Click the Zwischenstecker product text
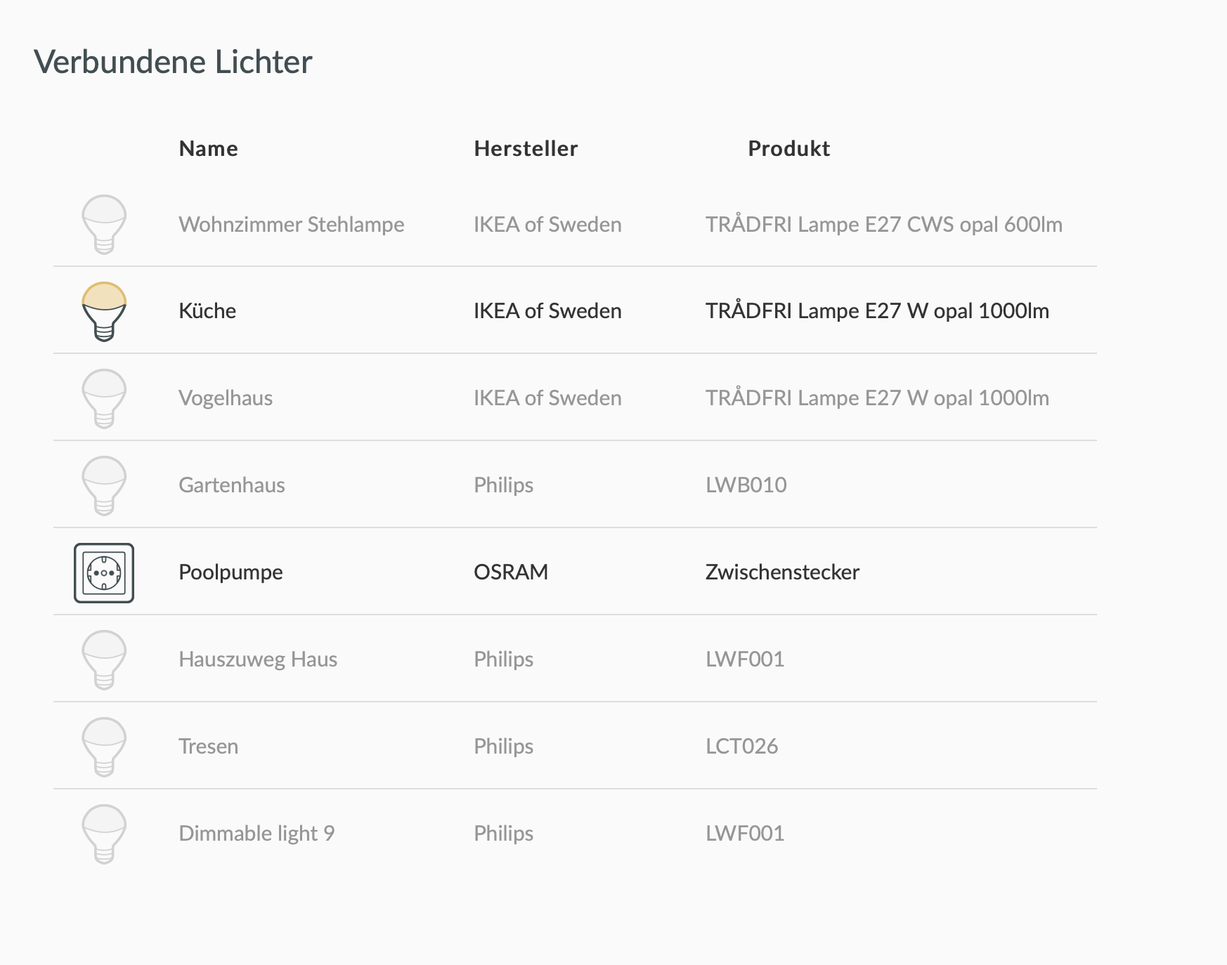Screen dimensions: 1227x965 pos(782,572)
